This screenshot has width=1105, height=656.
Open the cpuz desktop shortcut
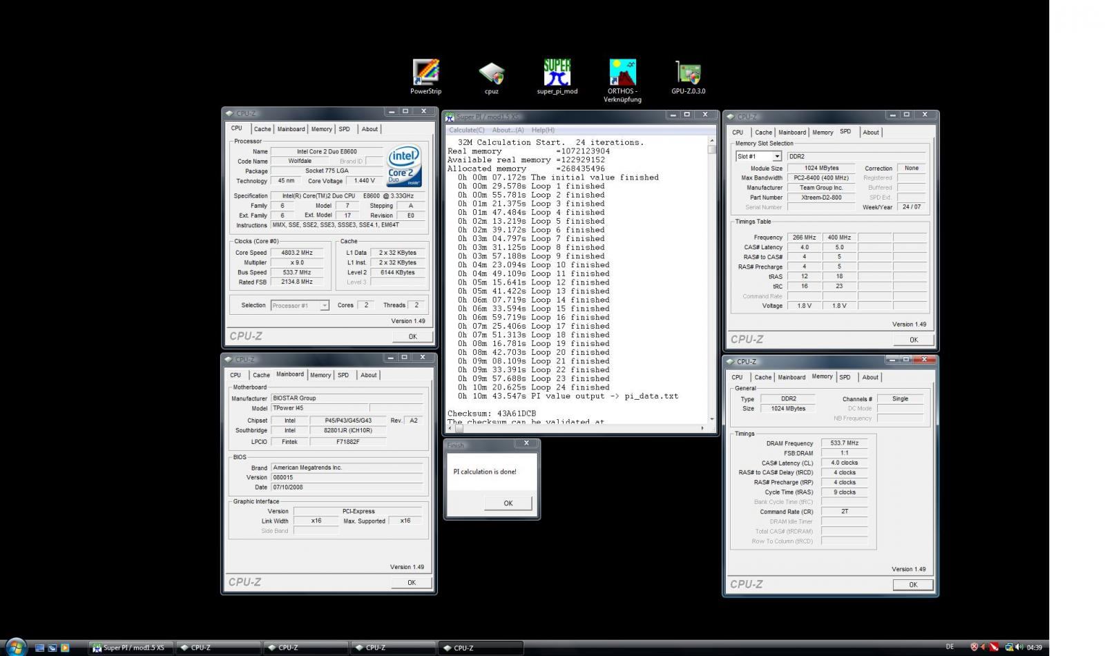pos(492,73)
